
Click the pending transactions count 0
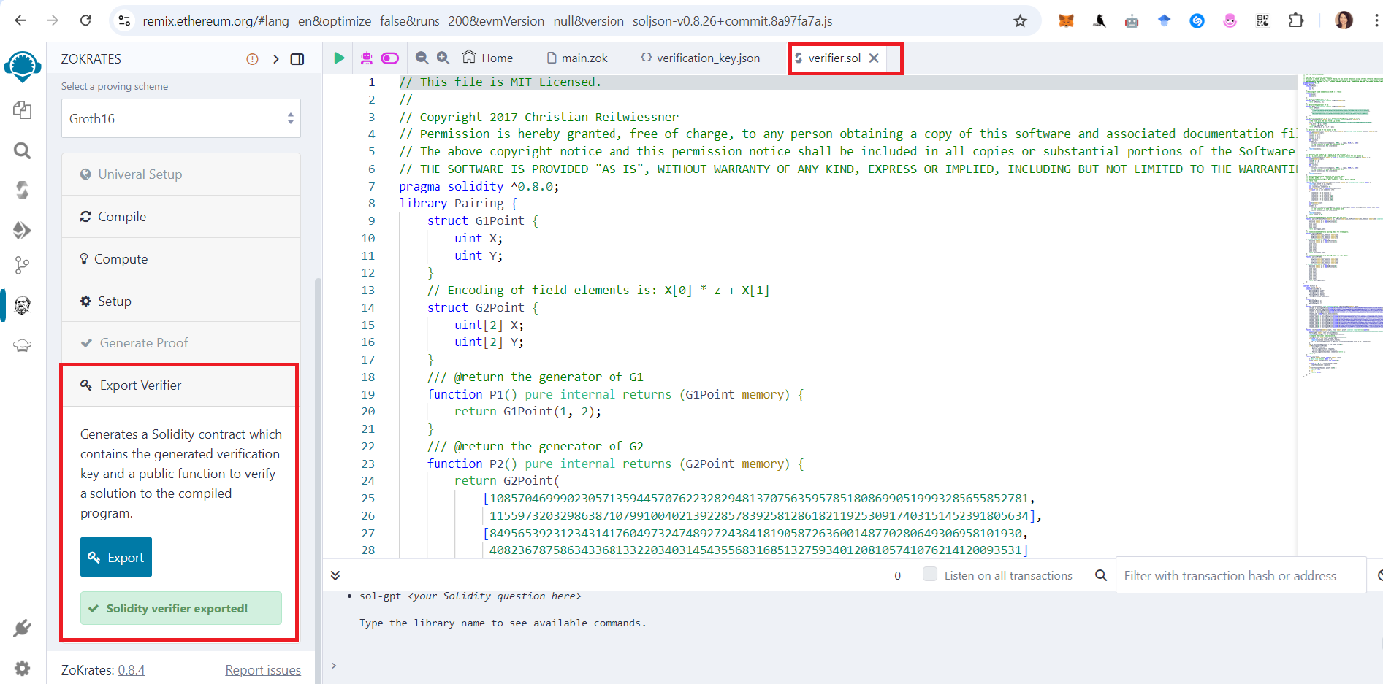click(897, 575)
